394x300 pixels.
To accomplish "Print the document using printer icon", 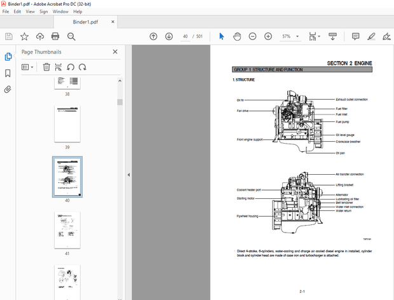I will 55,37.
